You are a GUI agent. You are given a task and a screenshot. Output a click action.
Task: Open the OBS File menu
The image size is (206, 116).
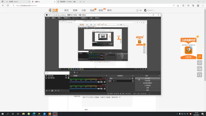coord(48,18)
